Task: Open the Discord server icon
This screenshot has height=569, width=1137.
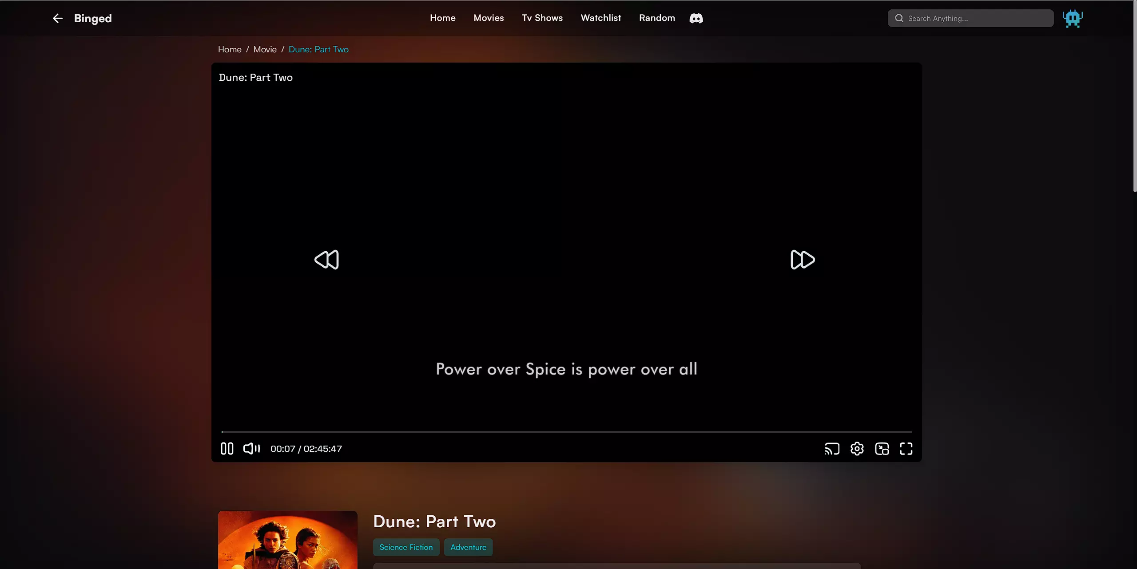Action: 696,18
